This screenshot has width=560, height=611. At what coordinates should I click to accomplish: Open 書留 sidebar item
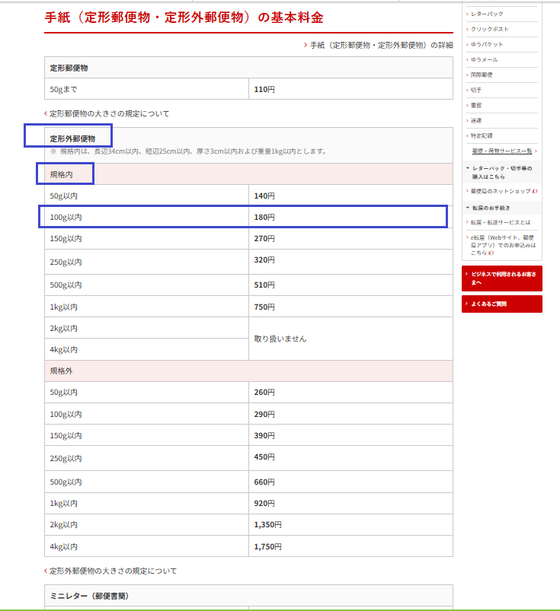point(476,105)
